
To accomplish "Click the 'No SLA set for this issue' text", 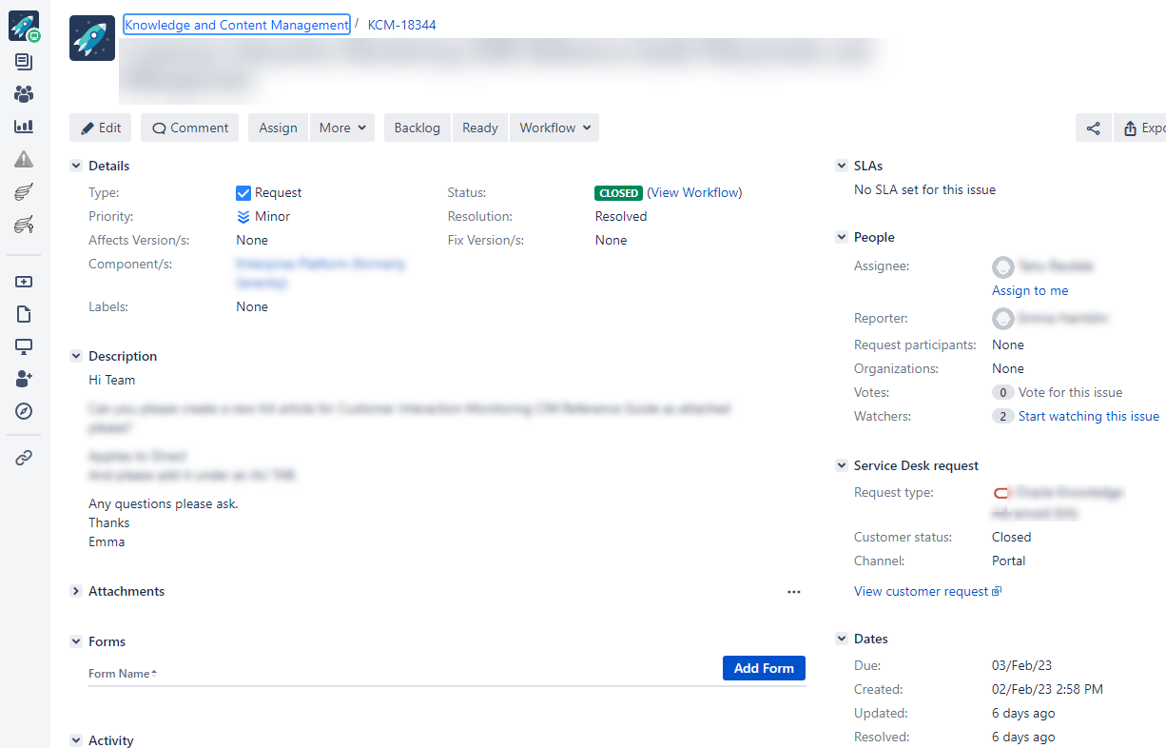I will (924, 189).
